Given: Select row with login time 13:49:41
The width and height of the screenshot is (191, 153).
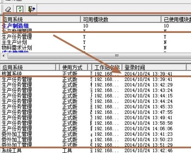Looking at the screenshot, I should (95, 118).
